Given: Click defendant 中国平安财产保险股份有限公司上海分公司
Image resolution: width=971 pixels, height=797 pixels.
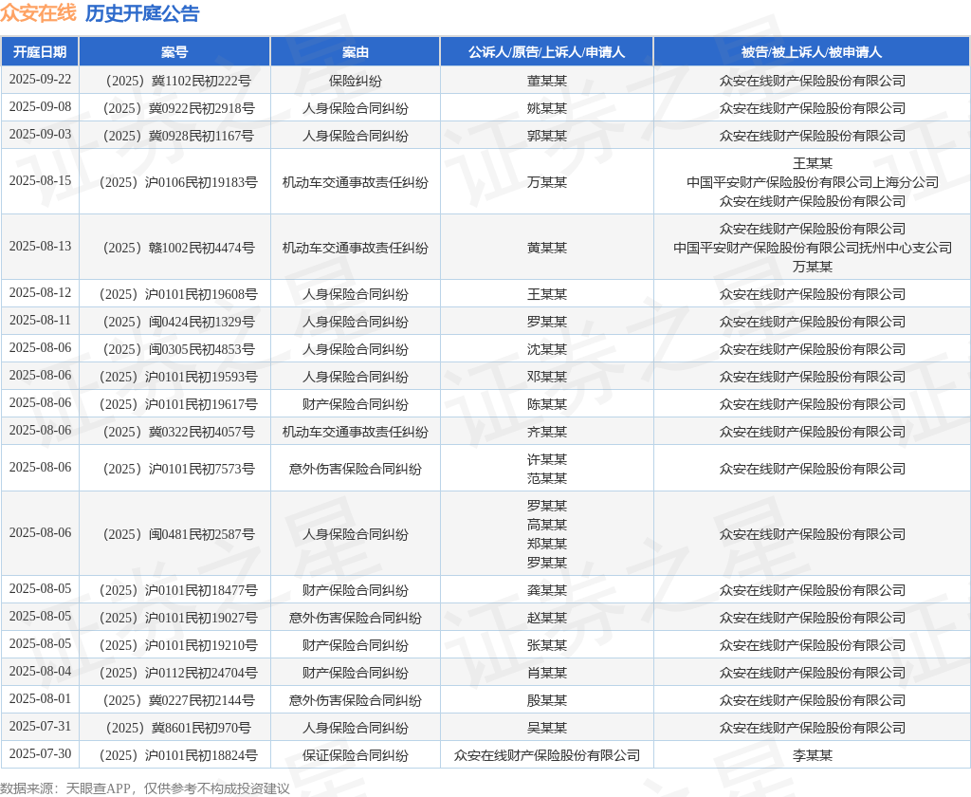Looking at the screenshot, I should [x=813, y=183].
